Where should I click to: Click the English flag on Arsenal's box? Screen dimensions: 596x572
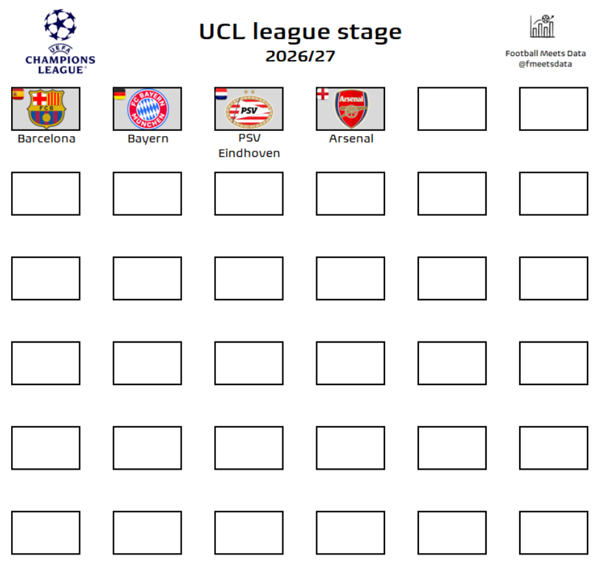click(x=322, y=94)
